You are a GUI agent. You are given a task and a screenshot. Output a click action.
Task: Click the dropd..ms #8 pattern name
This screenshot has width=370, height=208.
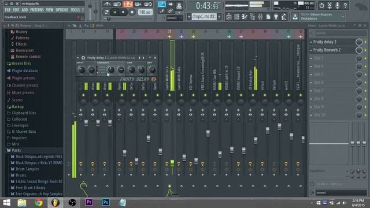[x=203, y=17]
